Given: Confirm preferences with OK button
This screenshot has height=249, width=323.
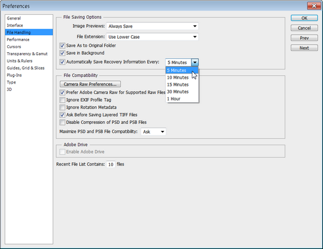Looking at the screenshot, I should point(304,18).
